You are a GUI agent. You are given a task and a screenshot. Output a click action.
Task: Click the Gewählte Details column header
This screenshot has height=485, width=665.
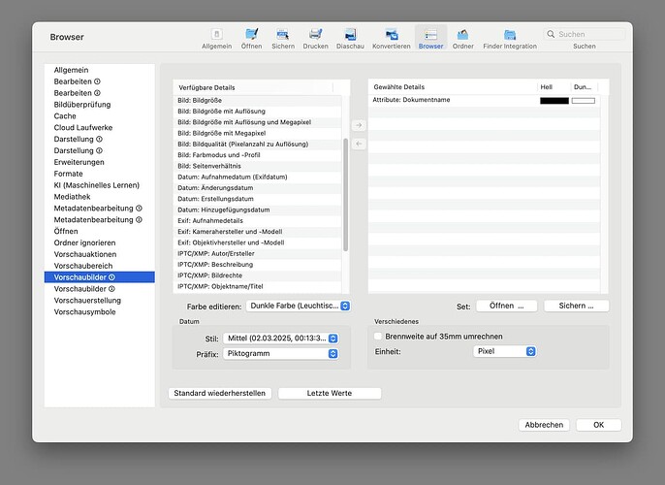[x=453, y=87]
